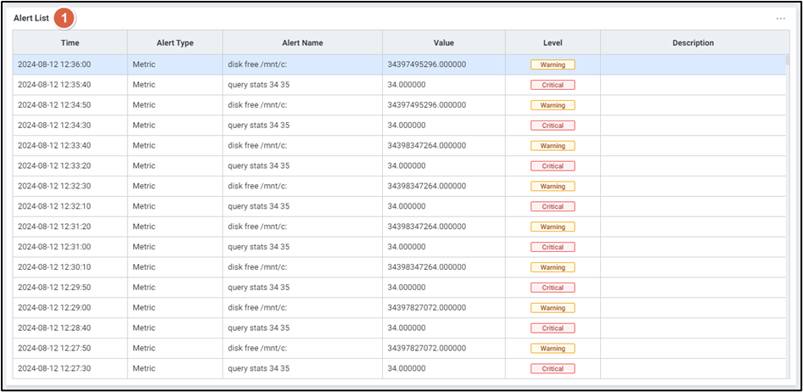803x392 pixels.
Task: Click the Alert Name column header
Action: [x=302, y=43]
